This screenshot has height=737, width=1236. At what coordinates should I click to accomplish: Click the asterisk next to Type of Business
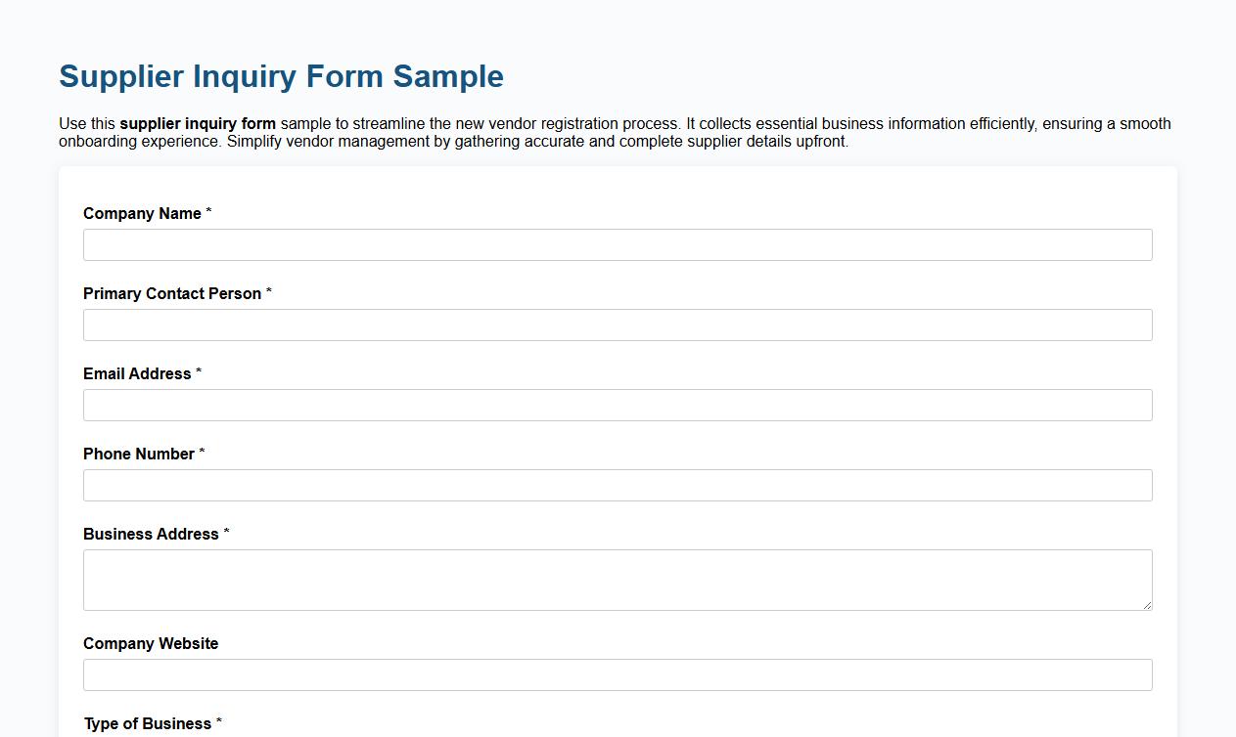click(220, 723)
